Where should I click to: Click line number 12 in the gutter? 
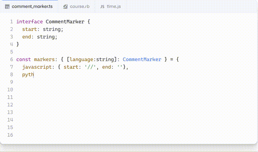point(10,105)
